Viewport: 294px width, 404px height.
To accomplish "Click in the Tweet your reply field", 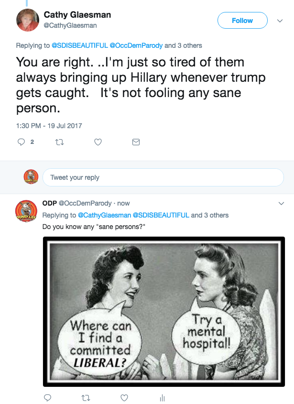I will click(163, 177).
